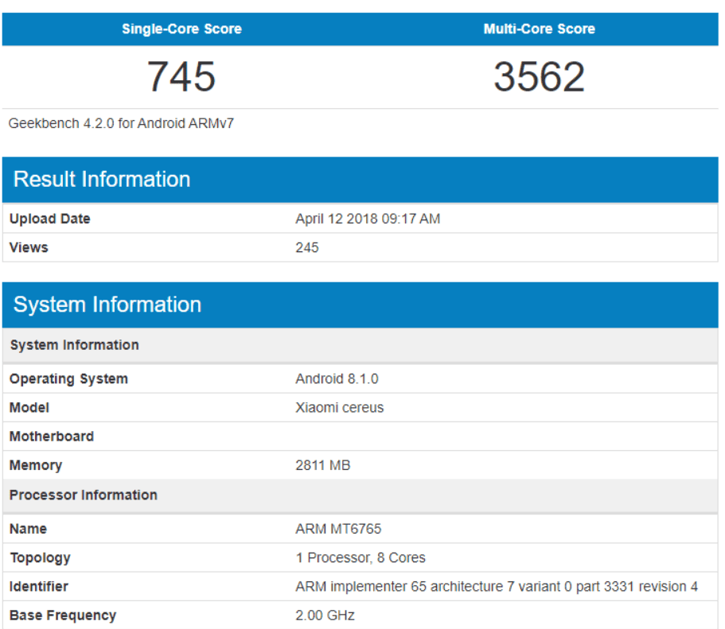The image size is (725, 629).
Task: Click the Motherboard row label
Action: tap(52, 437)
